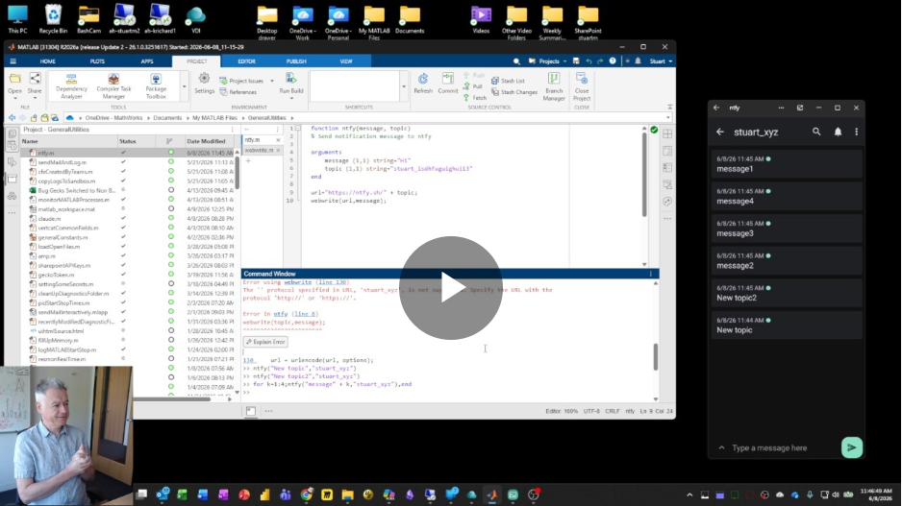
Task: Pull from remote repository
Action: [x=473, y=86]
